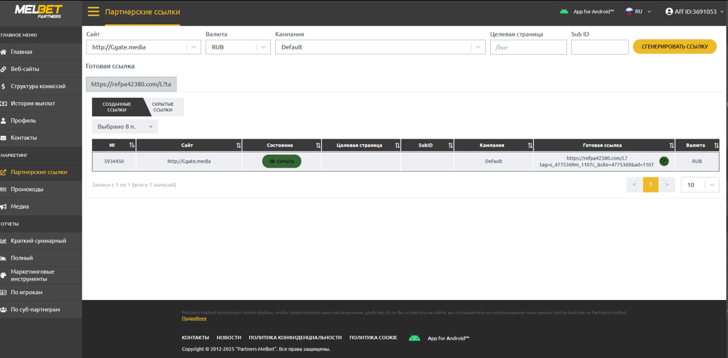Open the Выбрано 8 п. column selector
The image size is (728, 358).
pyautogui.click(x=125, y=126)
